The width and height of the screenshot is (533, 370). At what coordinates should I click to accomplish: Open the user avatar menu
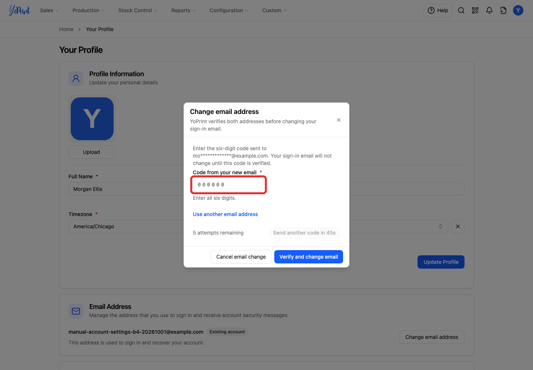coord(518,10)
